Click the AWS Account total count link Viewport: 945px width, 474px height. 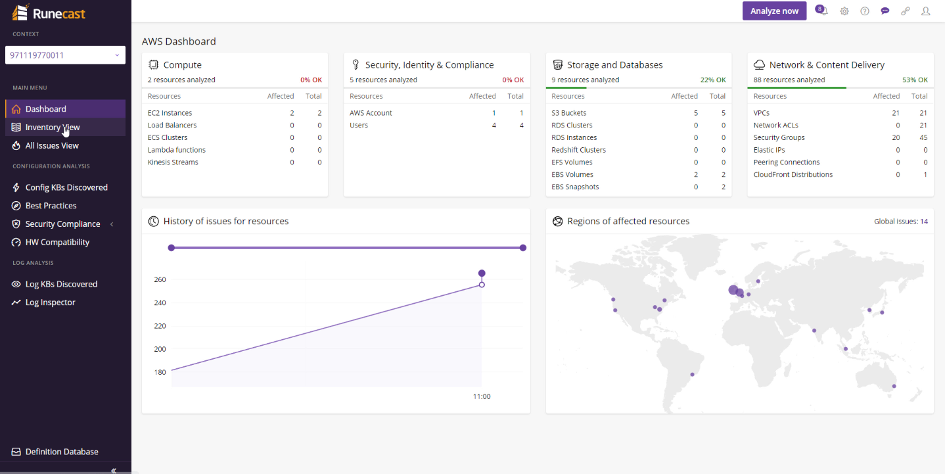tap(522, 113)
